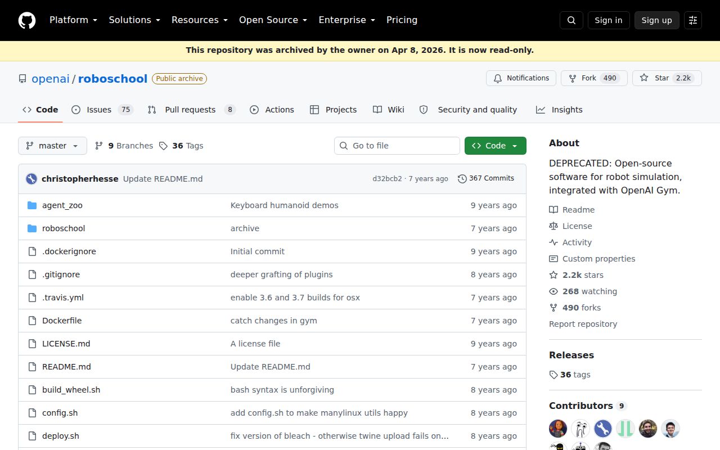
Task: Click the Custom properties icon
Action: (x=553, y=259)
